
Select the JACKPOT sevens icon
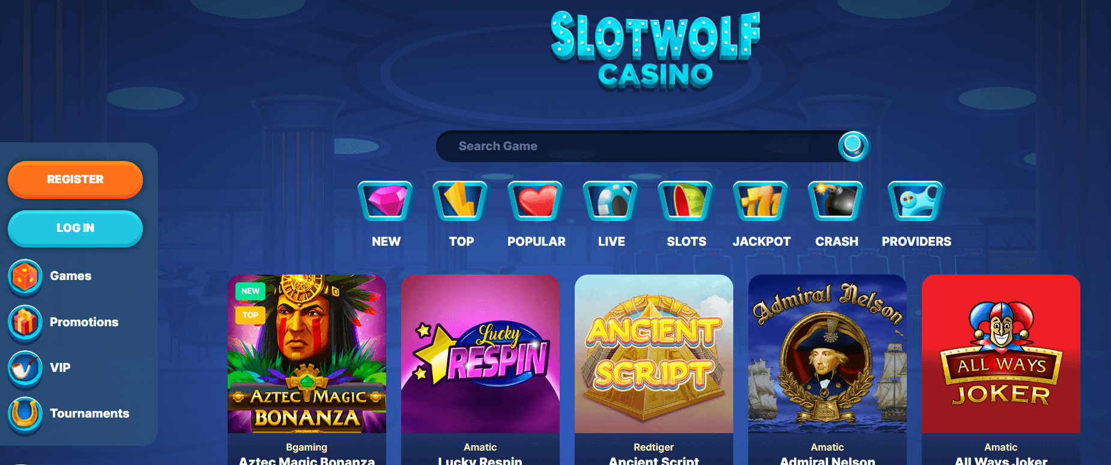point(761,201)
